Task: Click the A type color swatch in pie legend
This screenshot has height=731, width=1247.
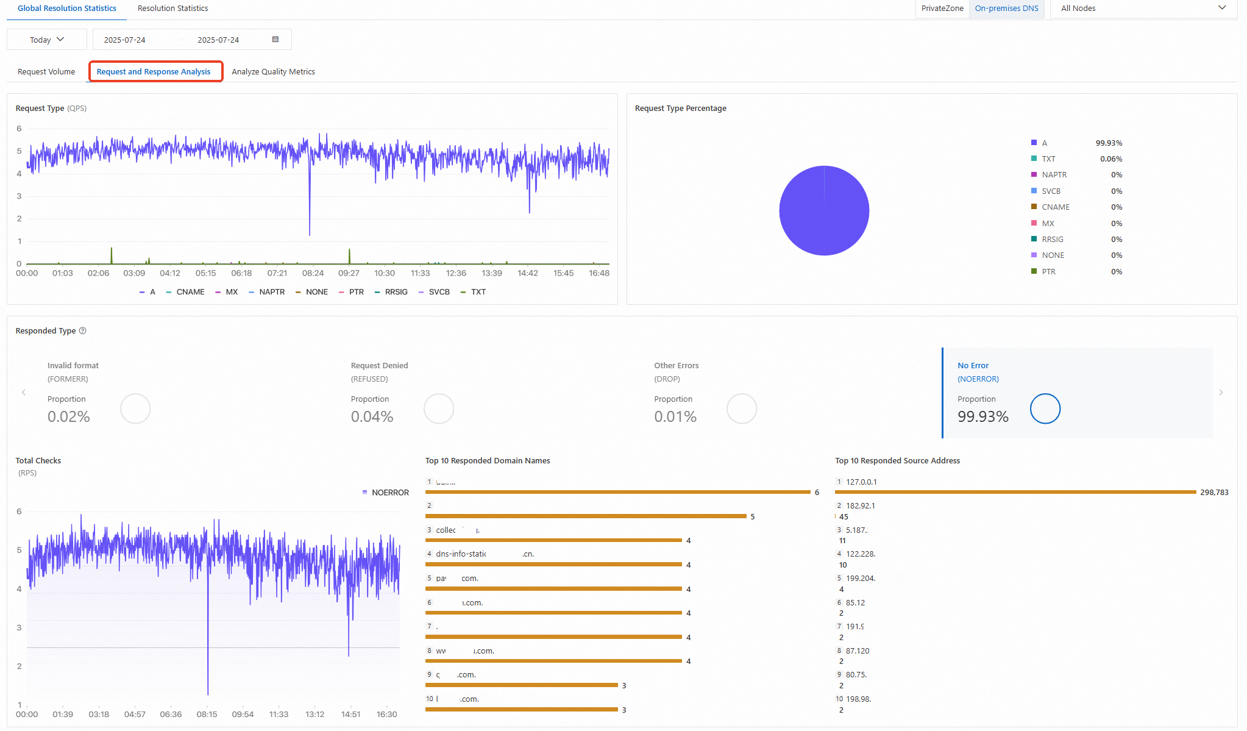Action: tap(1034, 143)
